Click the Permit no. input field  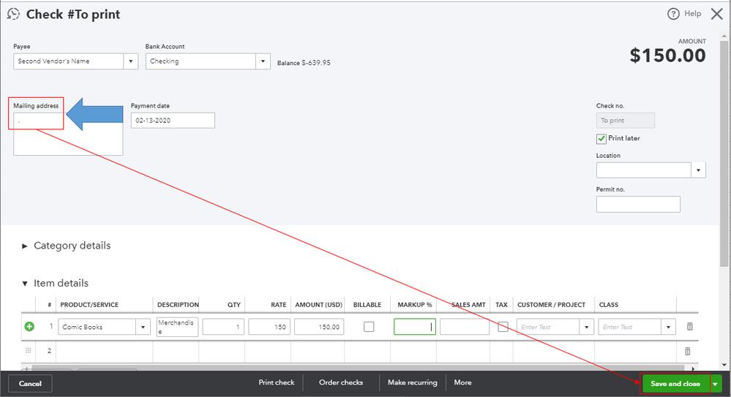[638, 204]
